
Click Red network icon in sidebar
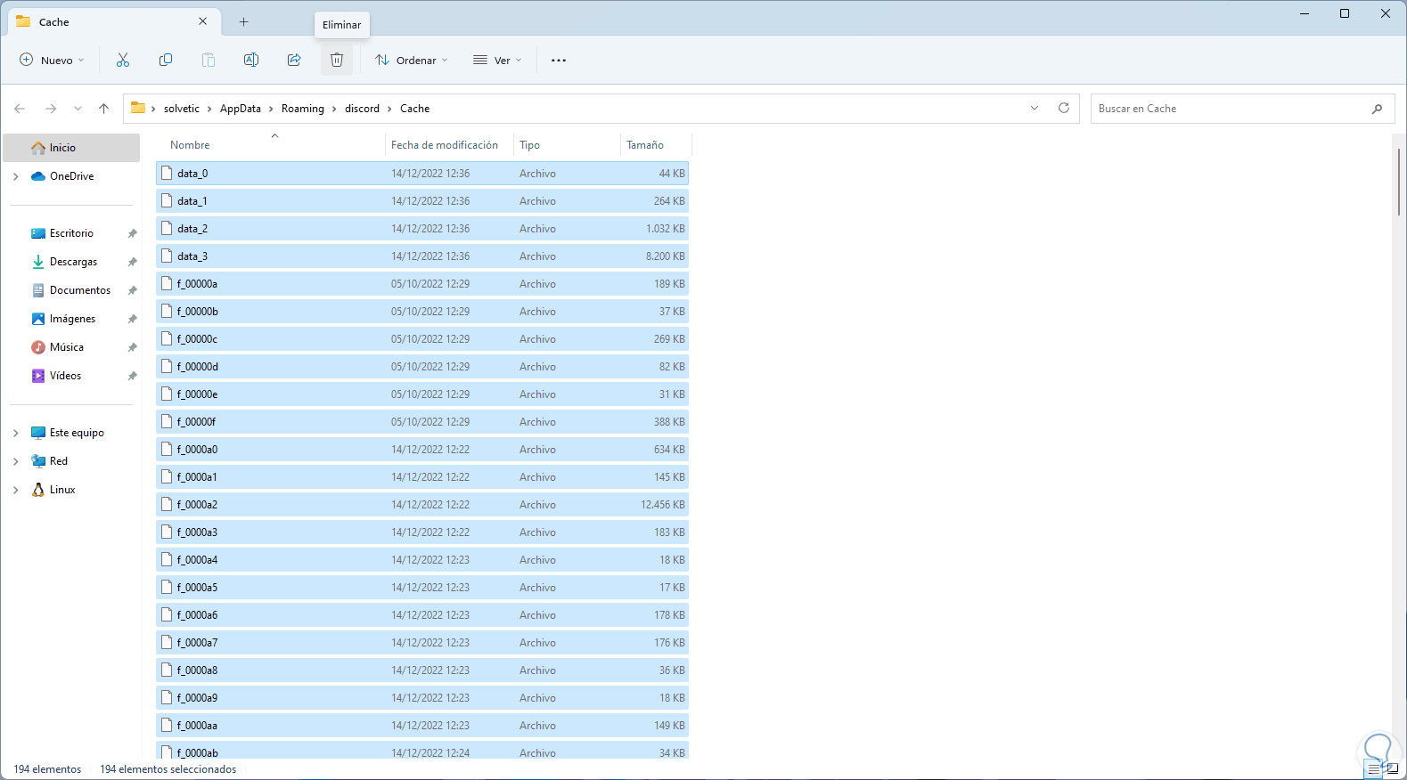tap(38, 461)
